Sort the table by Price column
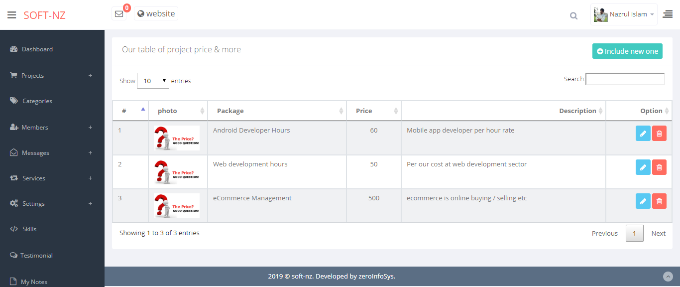The image size is (680, 287). click(373, 111)
